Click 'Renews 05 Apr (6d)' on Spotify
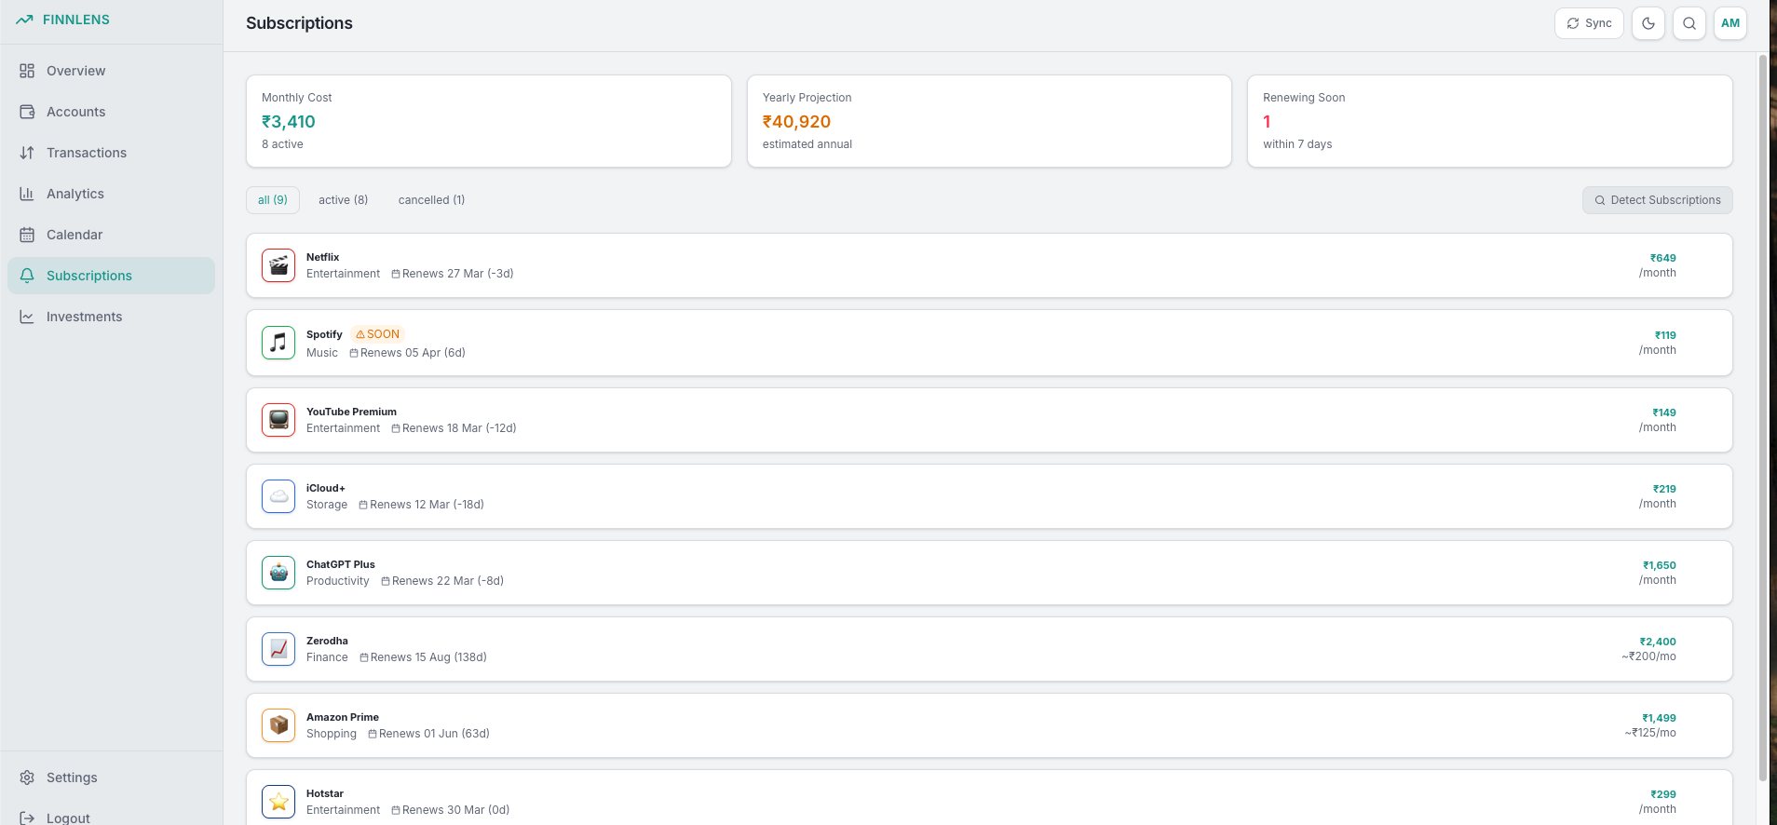The height and width of the screenshot is (825, 1777). click(x=408, y=353)
